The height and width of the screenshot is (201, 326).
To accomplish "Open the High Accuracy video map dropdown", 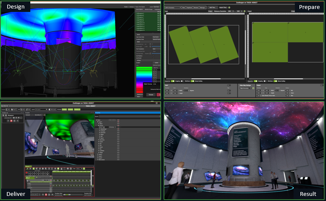I will click(x=245, y=88).
